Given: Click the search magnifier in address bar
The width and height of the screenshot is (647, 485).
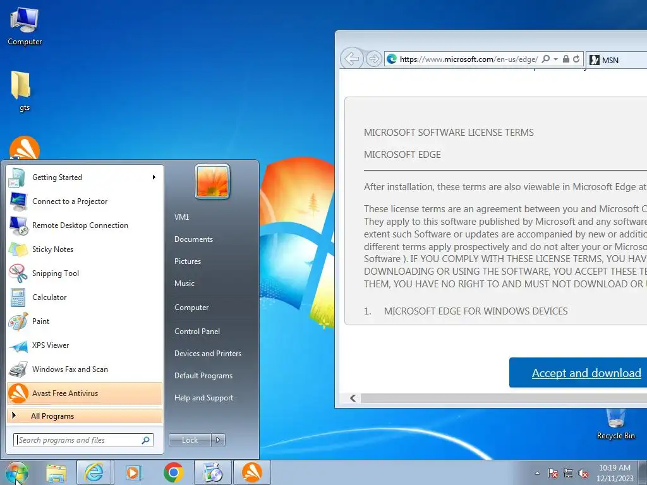Looking at the screenshot, I should [545, 59].
